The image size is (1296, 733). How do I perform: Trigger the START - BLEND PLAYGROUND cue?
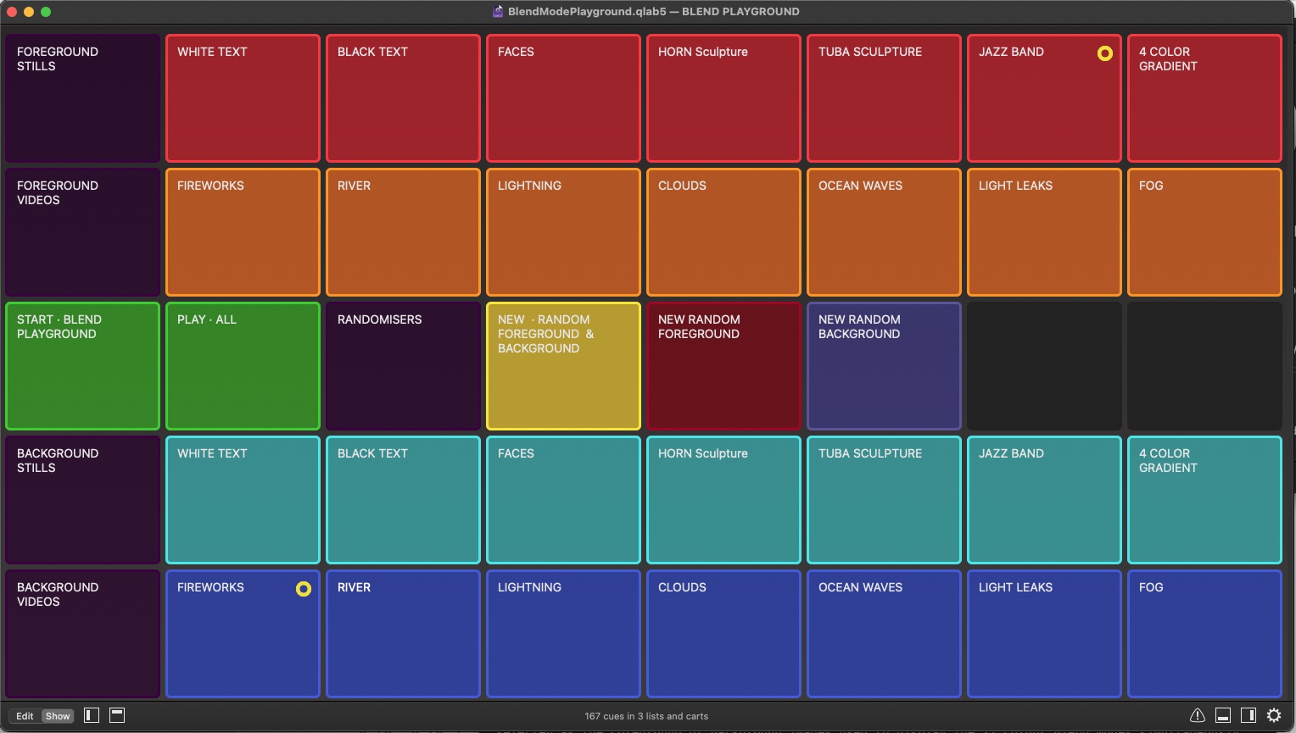(x=82, y=366)
